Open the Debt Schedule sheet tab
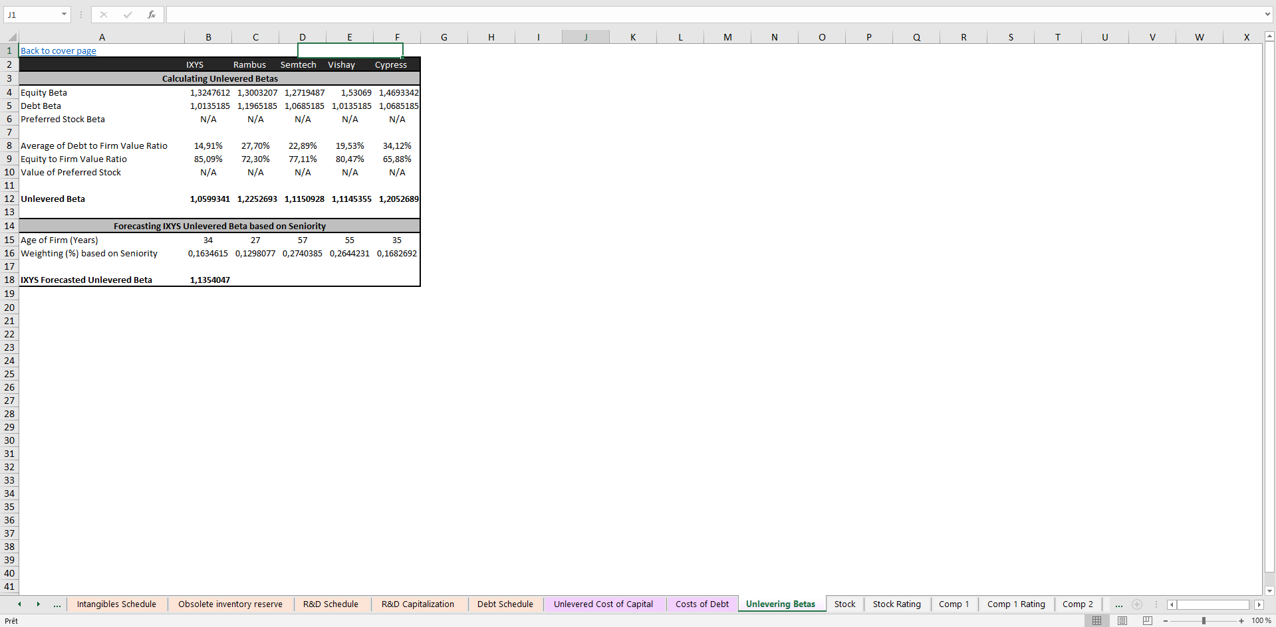The image size is (1276, 627). (505, 604)
